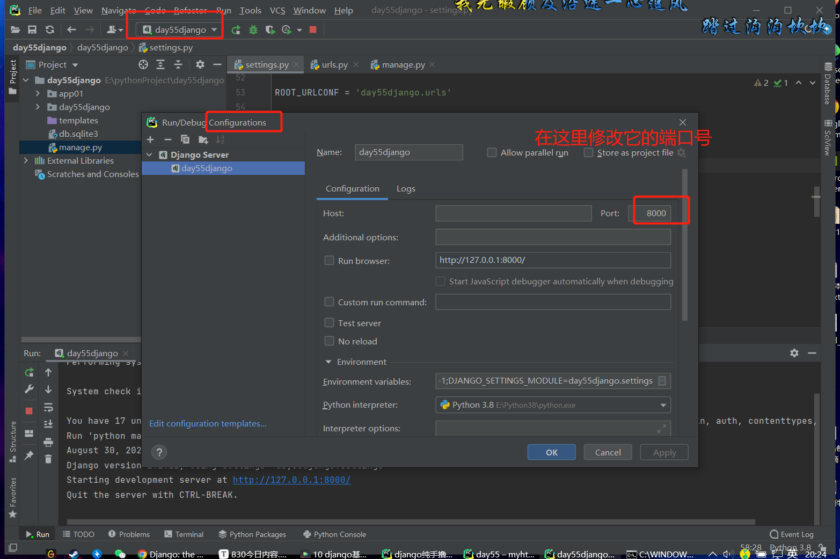Open the File menu

point(35,10)
